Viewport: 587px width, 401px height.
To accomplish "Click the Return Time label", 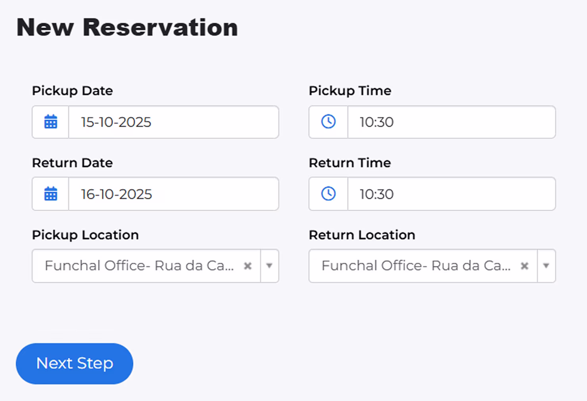I will tap(350, 163).
